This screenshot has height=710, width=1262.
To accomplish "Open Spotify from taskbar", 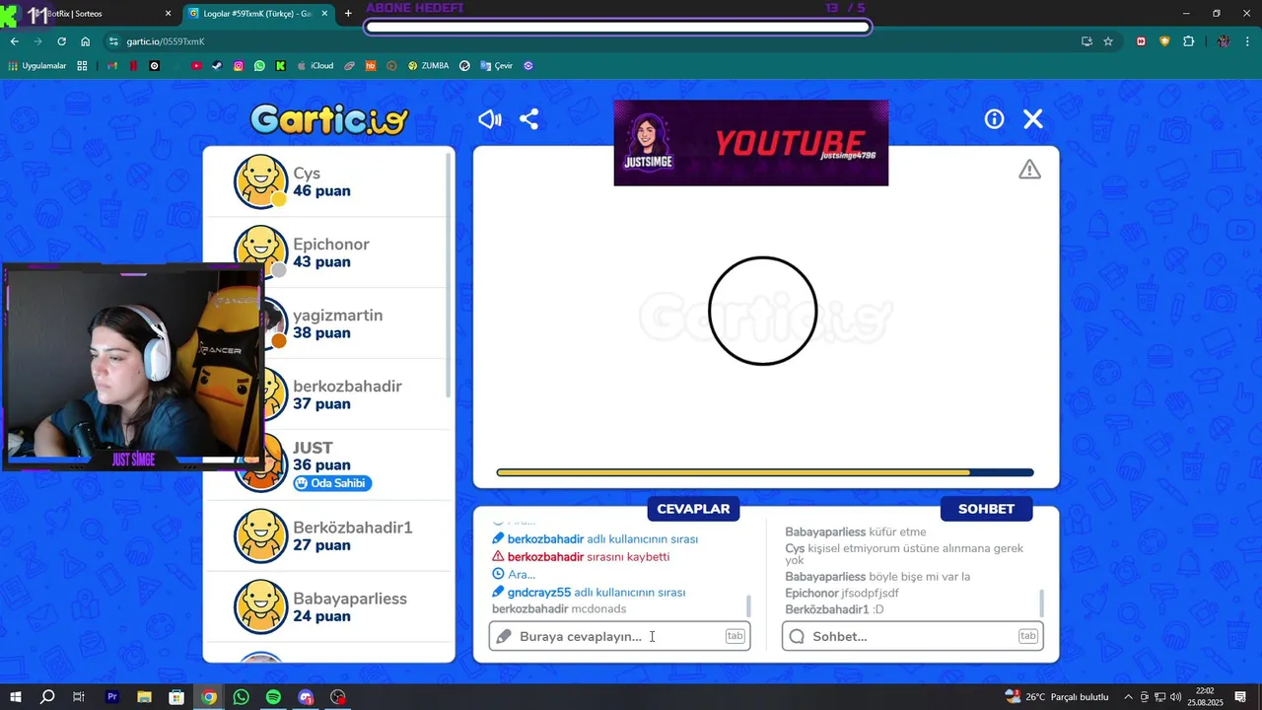I will tap(273, 697).
